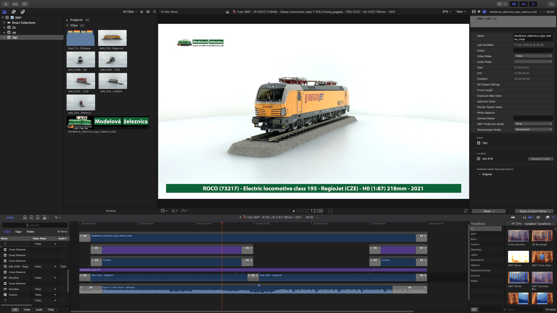Show background tasks checkmark icon
The image size is (557, 313).
[x=25, y=4]
